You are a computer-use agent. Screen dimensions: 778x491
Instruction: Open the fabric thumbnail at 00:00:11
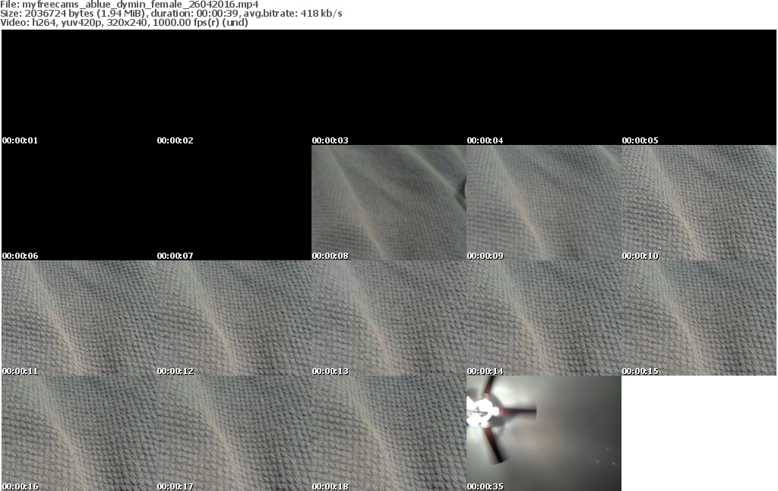click(x=79, y=318)
